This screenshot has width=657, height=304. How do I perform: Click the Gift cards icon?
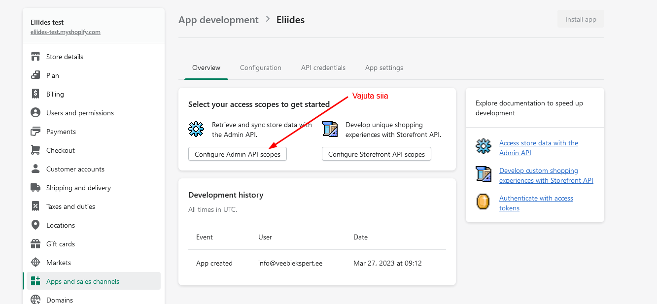point(35,244)
